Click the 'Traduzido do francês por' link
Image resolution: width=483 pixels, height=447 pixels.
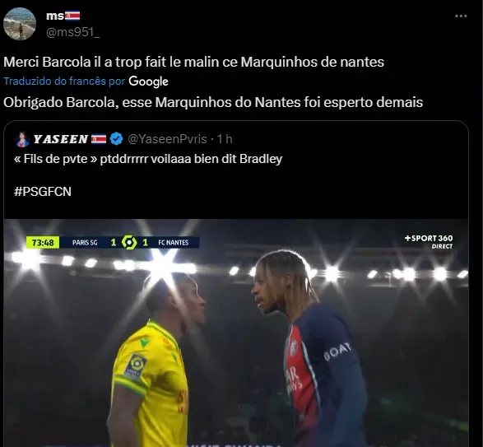coord(64,81)
